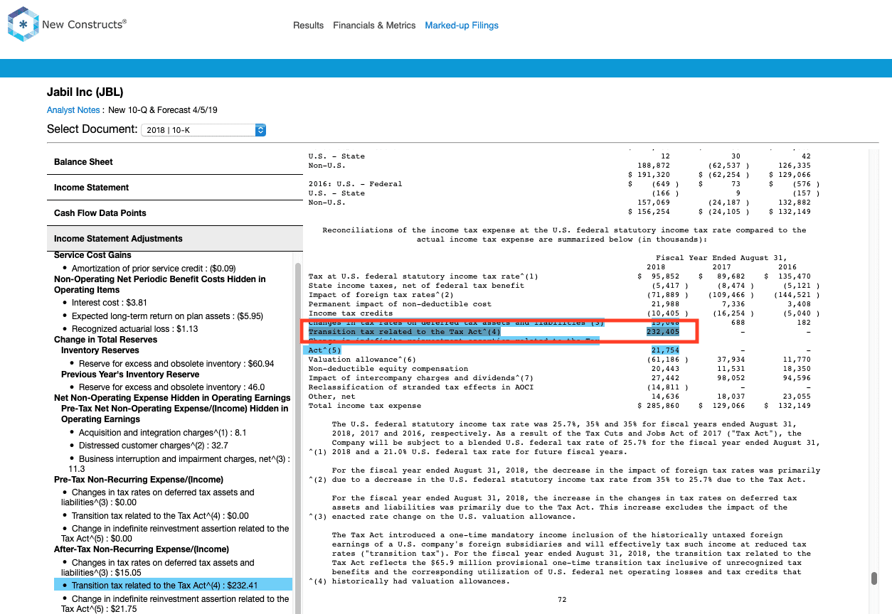892x614 pixels.
Task: Collapse the Income Statement Adjustments section
Action: coord(174,239)
